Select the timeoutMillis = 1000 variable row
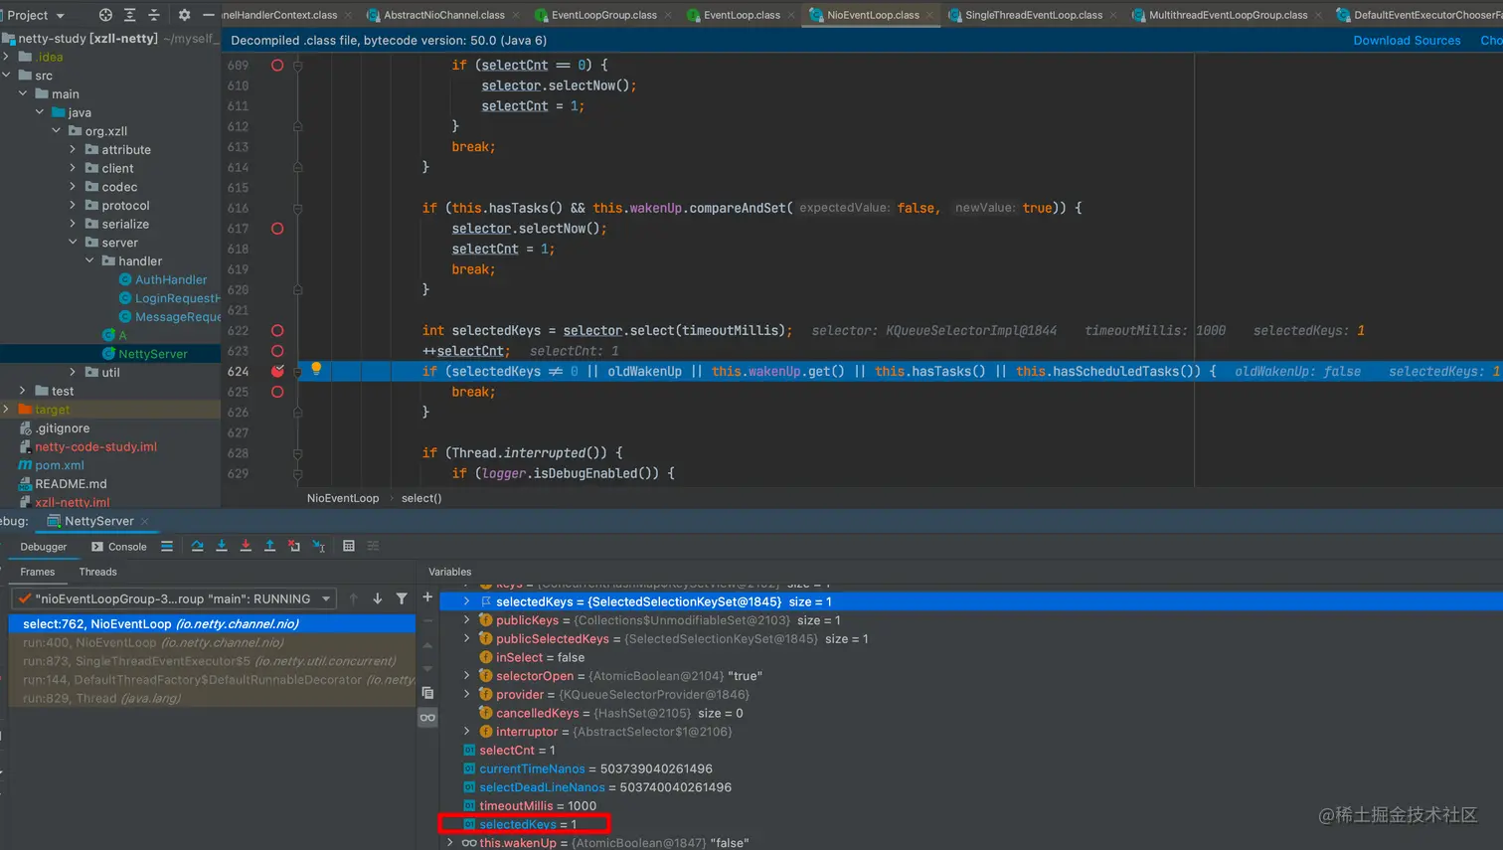1503x850 pixels. [x=970, y=806]
